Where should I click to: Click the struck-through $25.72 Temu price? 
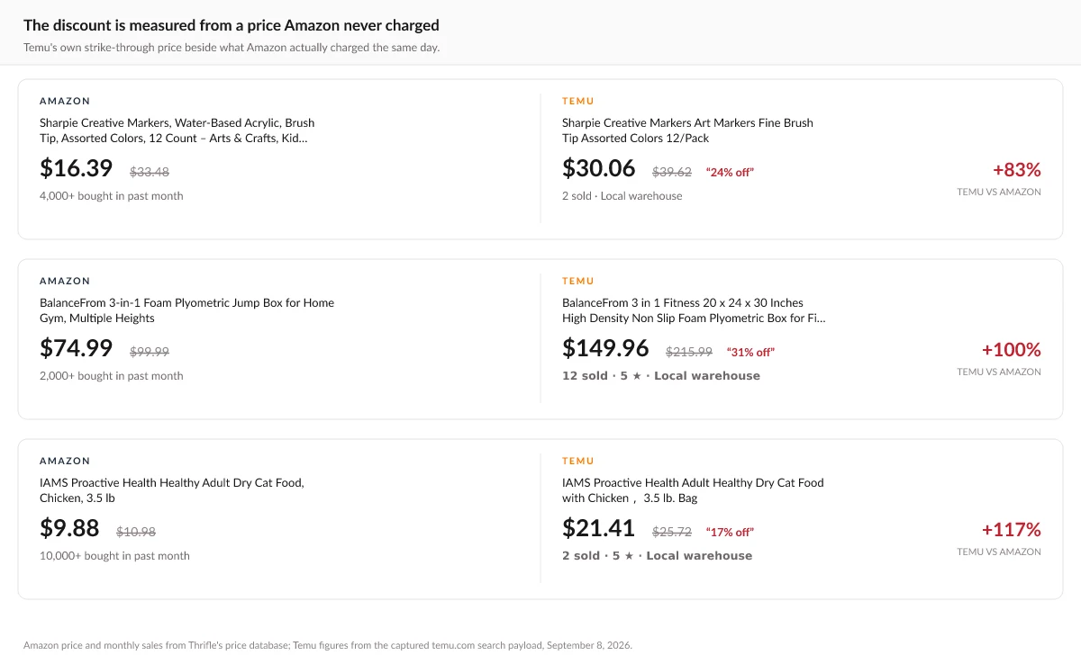tap(672, 531)
